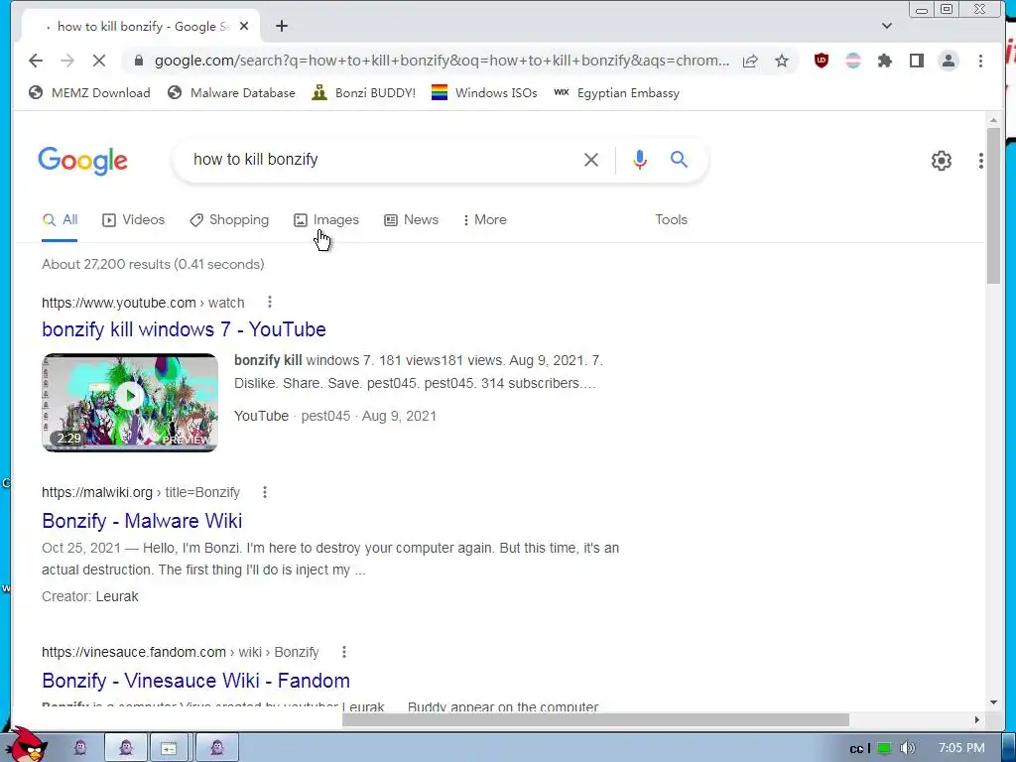Select the All results tab

(60, 220)
